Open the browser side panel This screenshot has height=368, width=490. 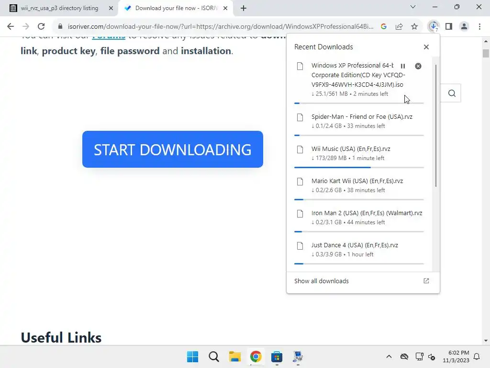coord(449,26)
